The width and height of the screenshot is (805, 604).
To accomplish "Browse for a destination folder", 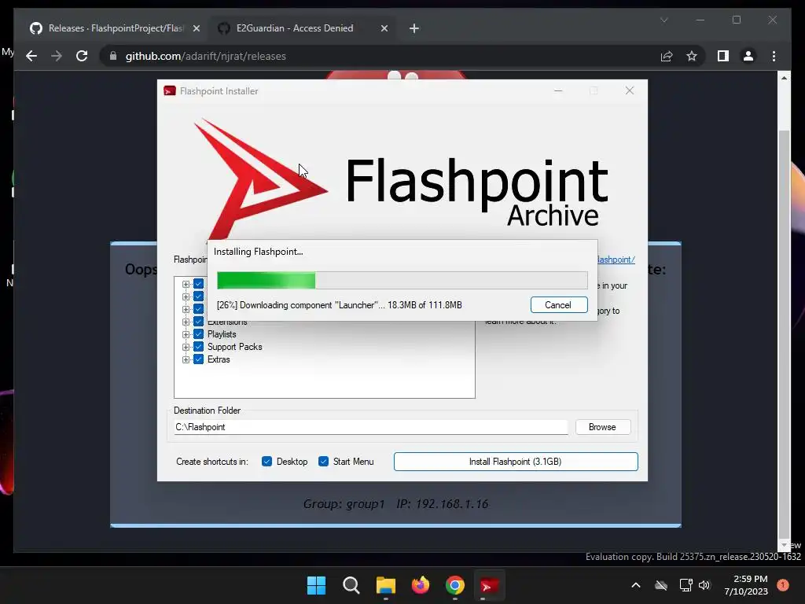I will (x=603, y=427).
